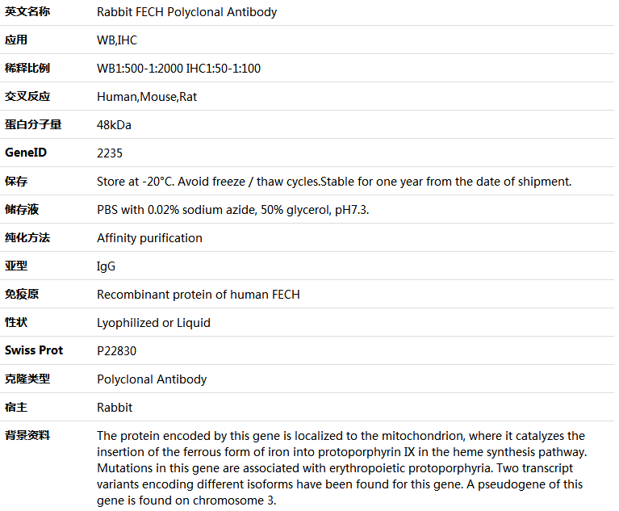Click the molecular weight value '48kDa'
This screenshot has height=511, width=619.
pos(114,125)
